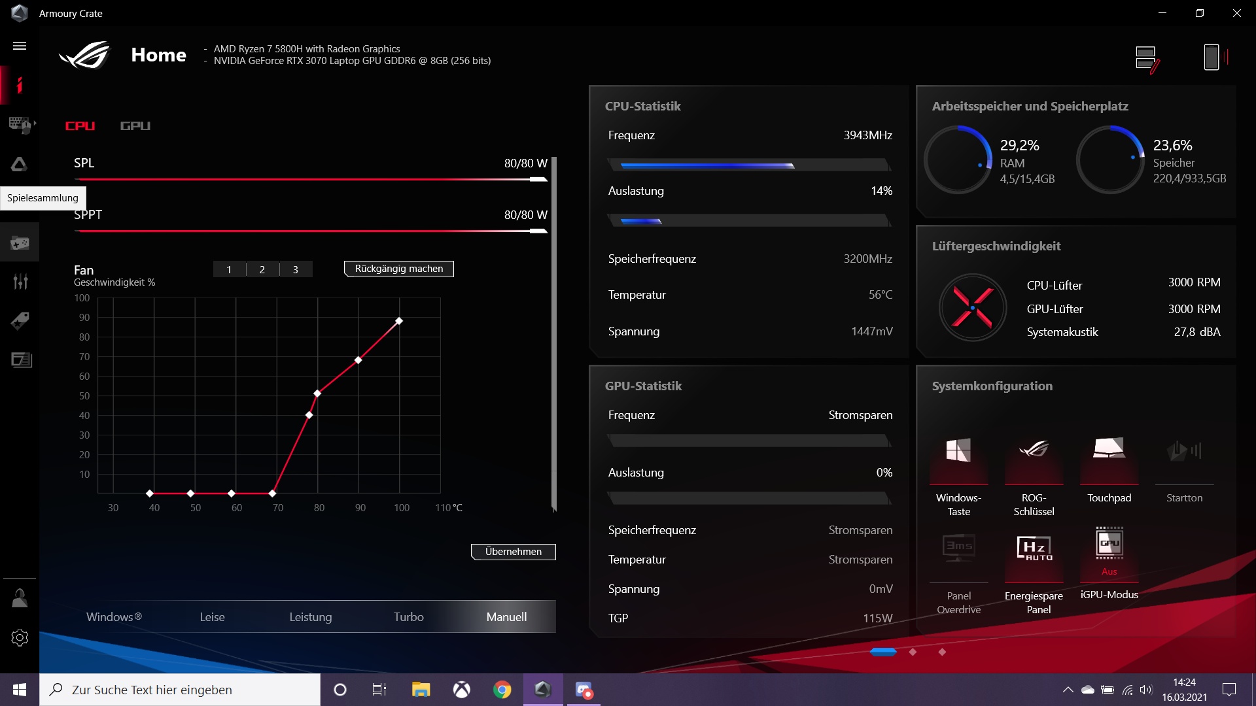Show hidden tray icons chevron
Image resolution: width=1256 pixels, height=706 pixels.
click(x=1068, y=690)
